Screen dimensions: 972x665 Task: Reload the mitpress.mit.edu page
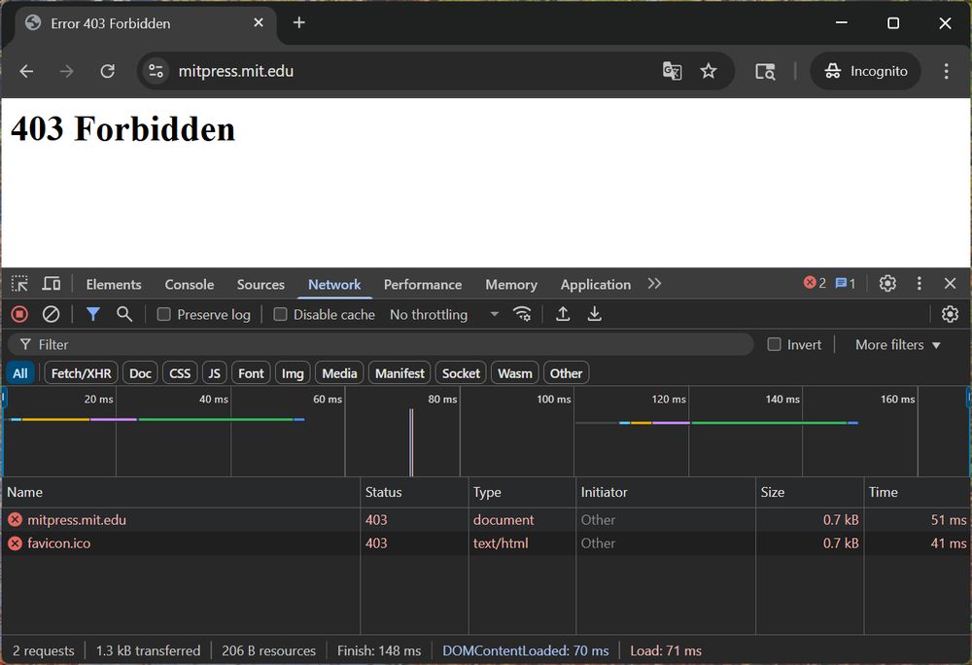[107, 71]
